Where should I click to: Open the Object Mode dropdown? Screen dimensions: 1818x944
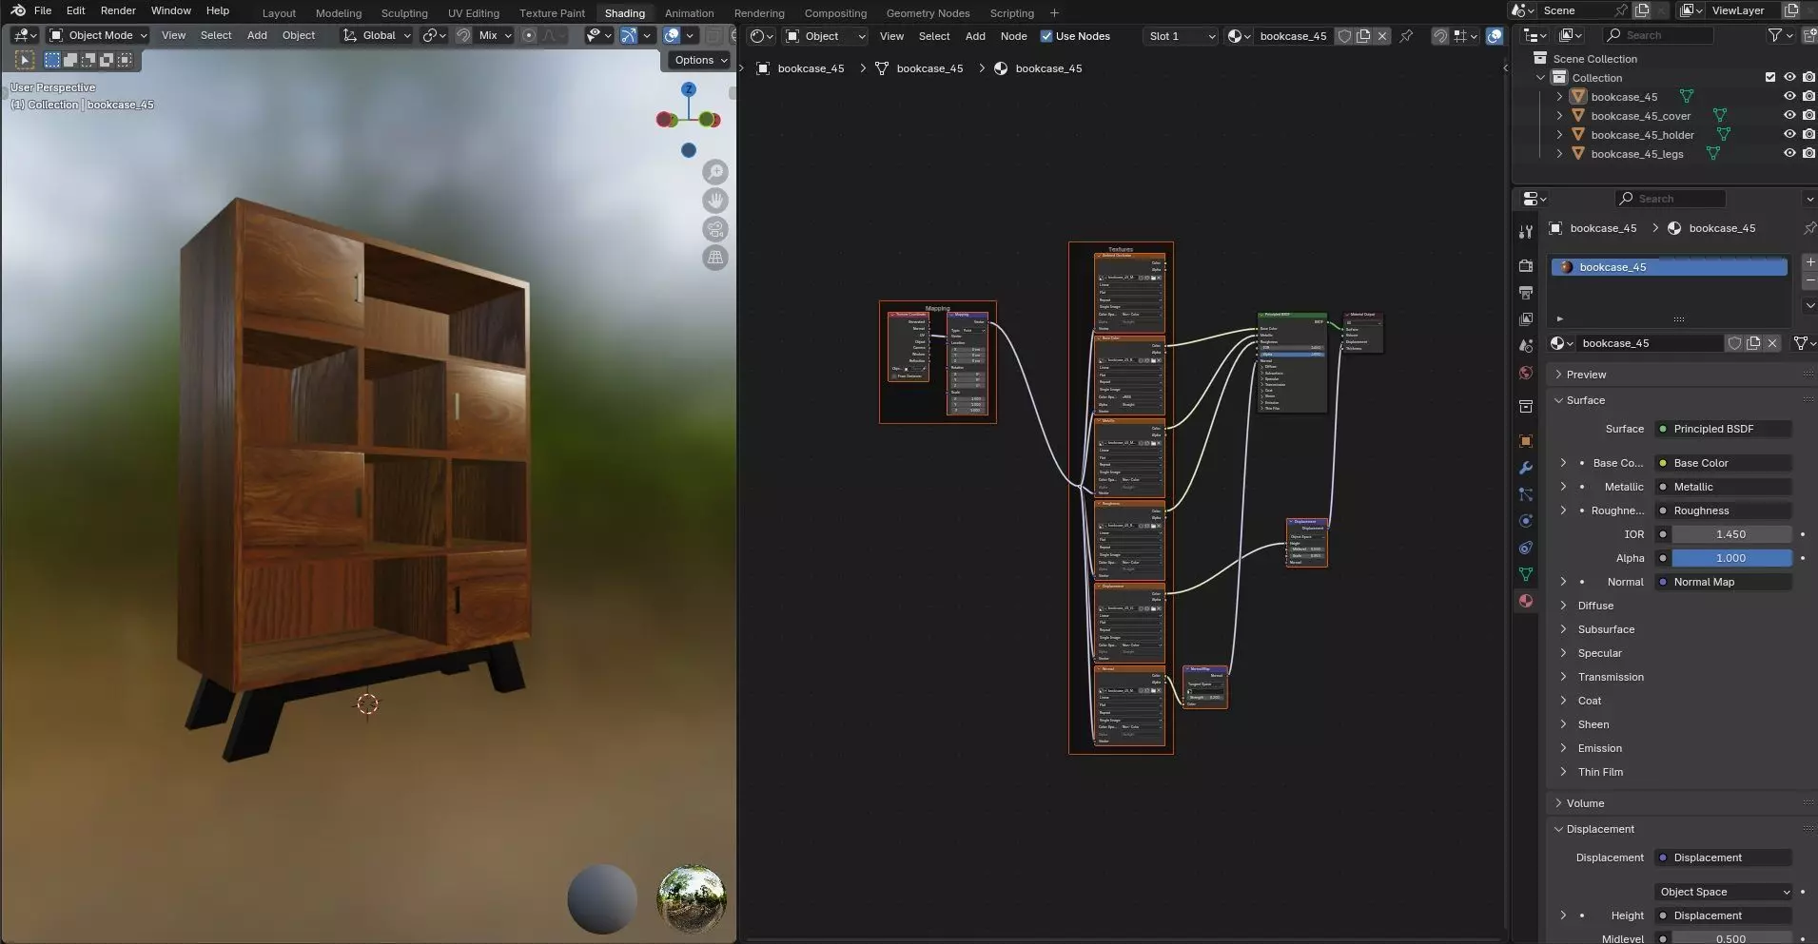pyautogui.click(x=99, y=35)
